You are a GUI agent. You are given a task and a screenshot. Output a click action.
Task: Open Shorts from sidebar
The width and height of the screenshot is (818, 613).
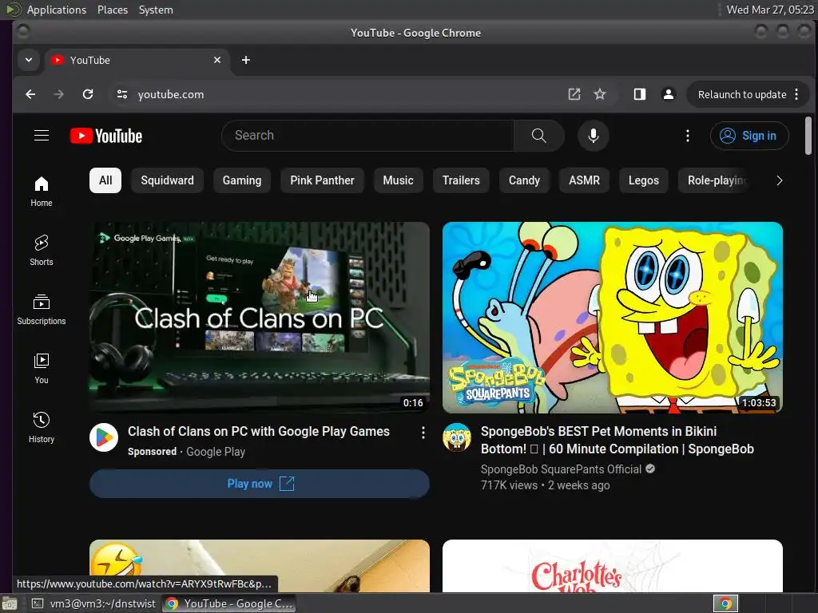click(42, 251)
